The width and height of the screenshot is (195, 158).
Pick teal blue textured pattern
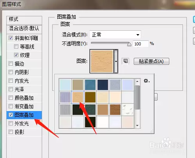[90, 85]
